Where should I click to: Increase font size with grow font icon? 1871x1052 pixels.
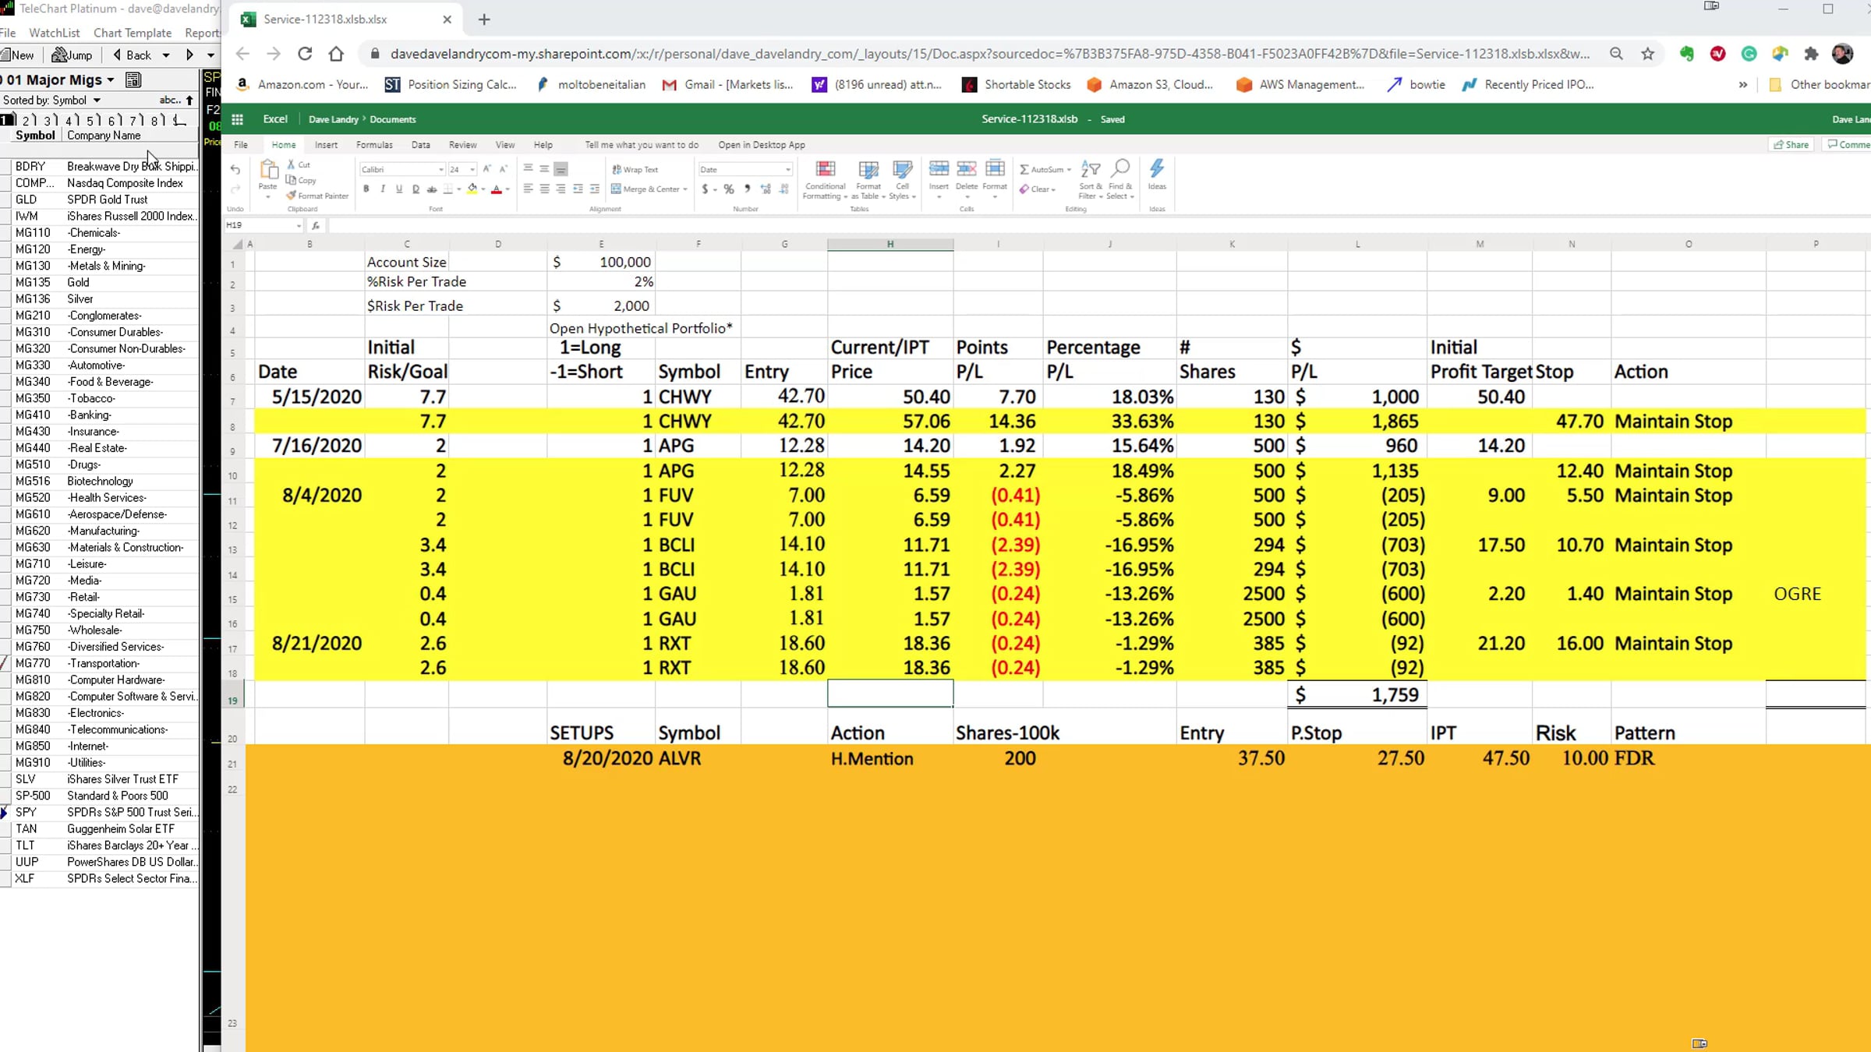click(x=486, y=169)
